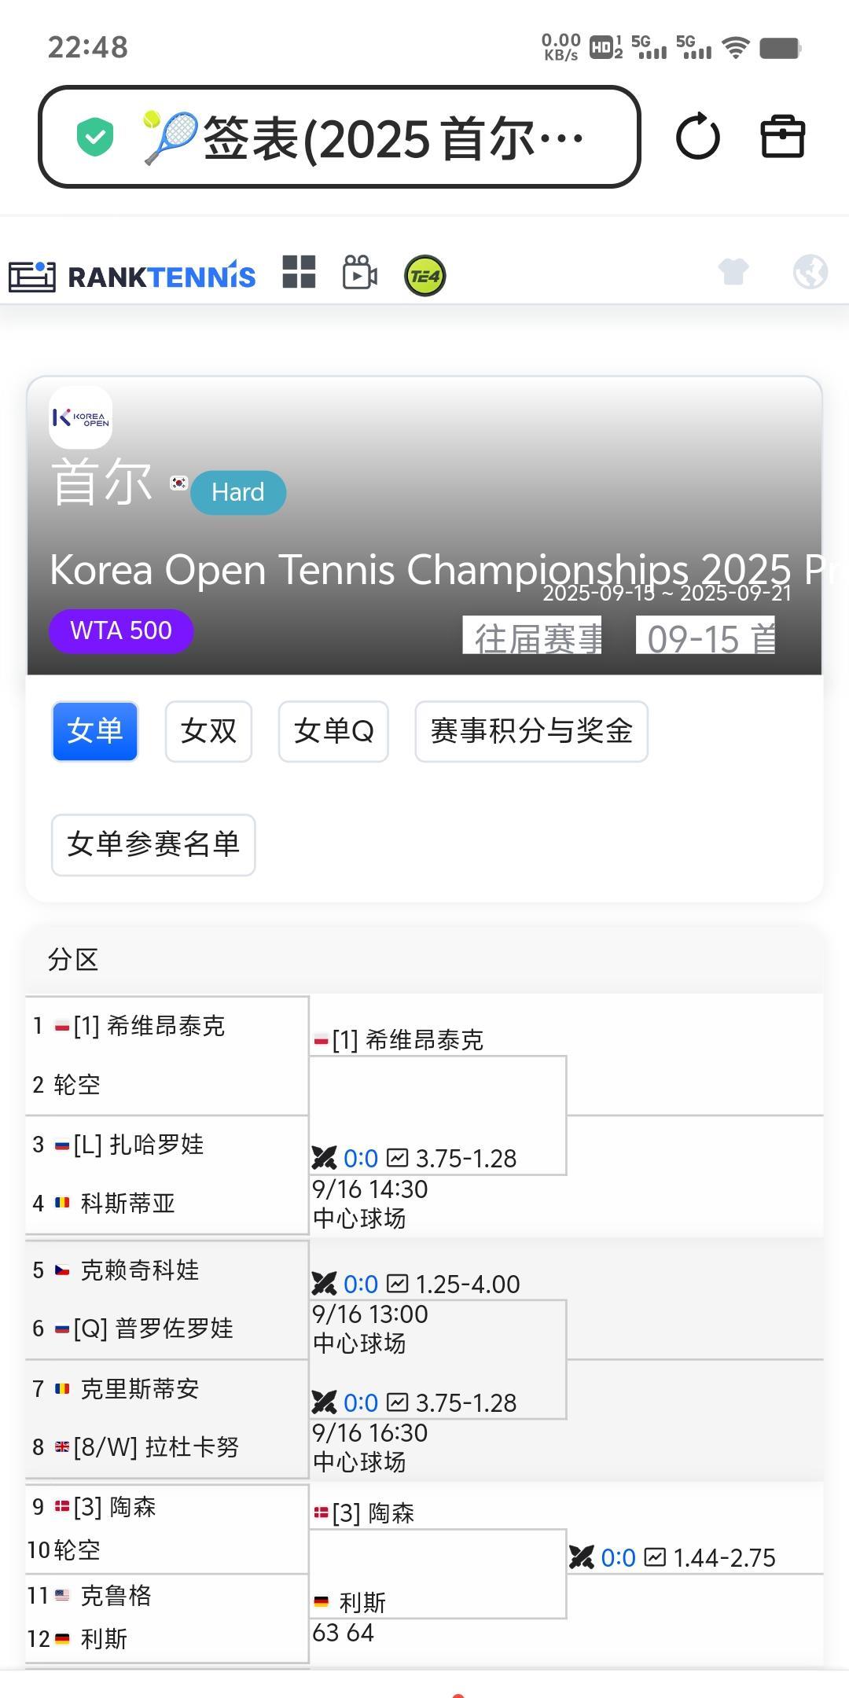Switch to the 女双 doubles tab
The image size is (849, 1698).
click(208, 731)
